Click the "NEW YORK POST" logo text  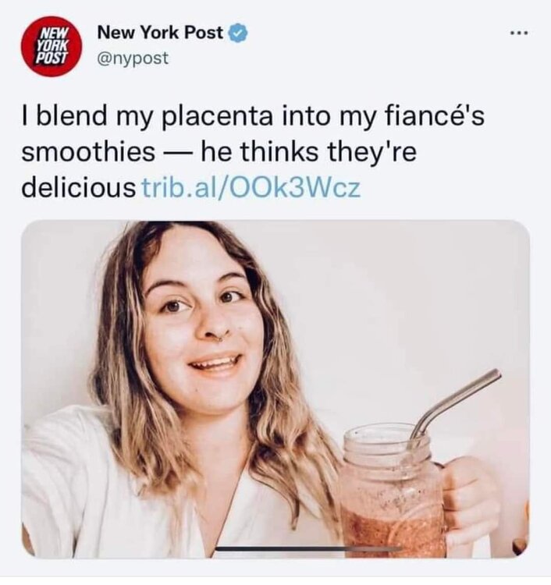tap(52, 46)
